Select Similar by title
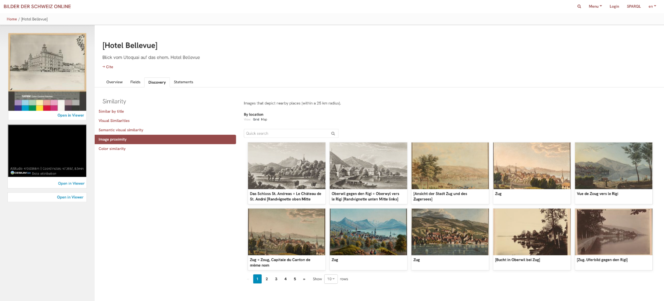This screenshot has height=301, width=664. 111,112
